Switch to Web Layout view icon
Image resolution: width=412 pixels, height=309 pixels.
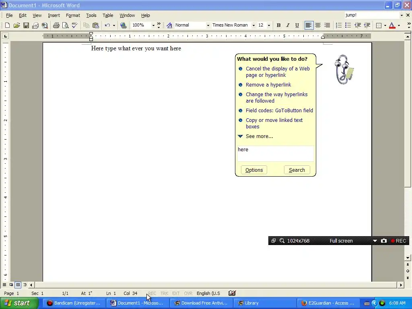(11, 285)
